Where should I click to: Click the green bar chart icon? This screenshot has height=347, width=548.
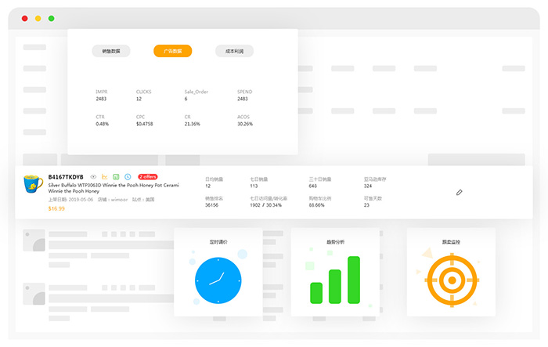click(x=116, y=177)
